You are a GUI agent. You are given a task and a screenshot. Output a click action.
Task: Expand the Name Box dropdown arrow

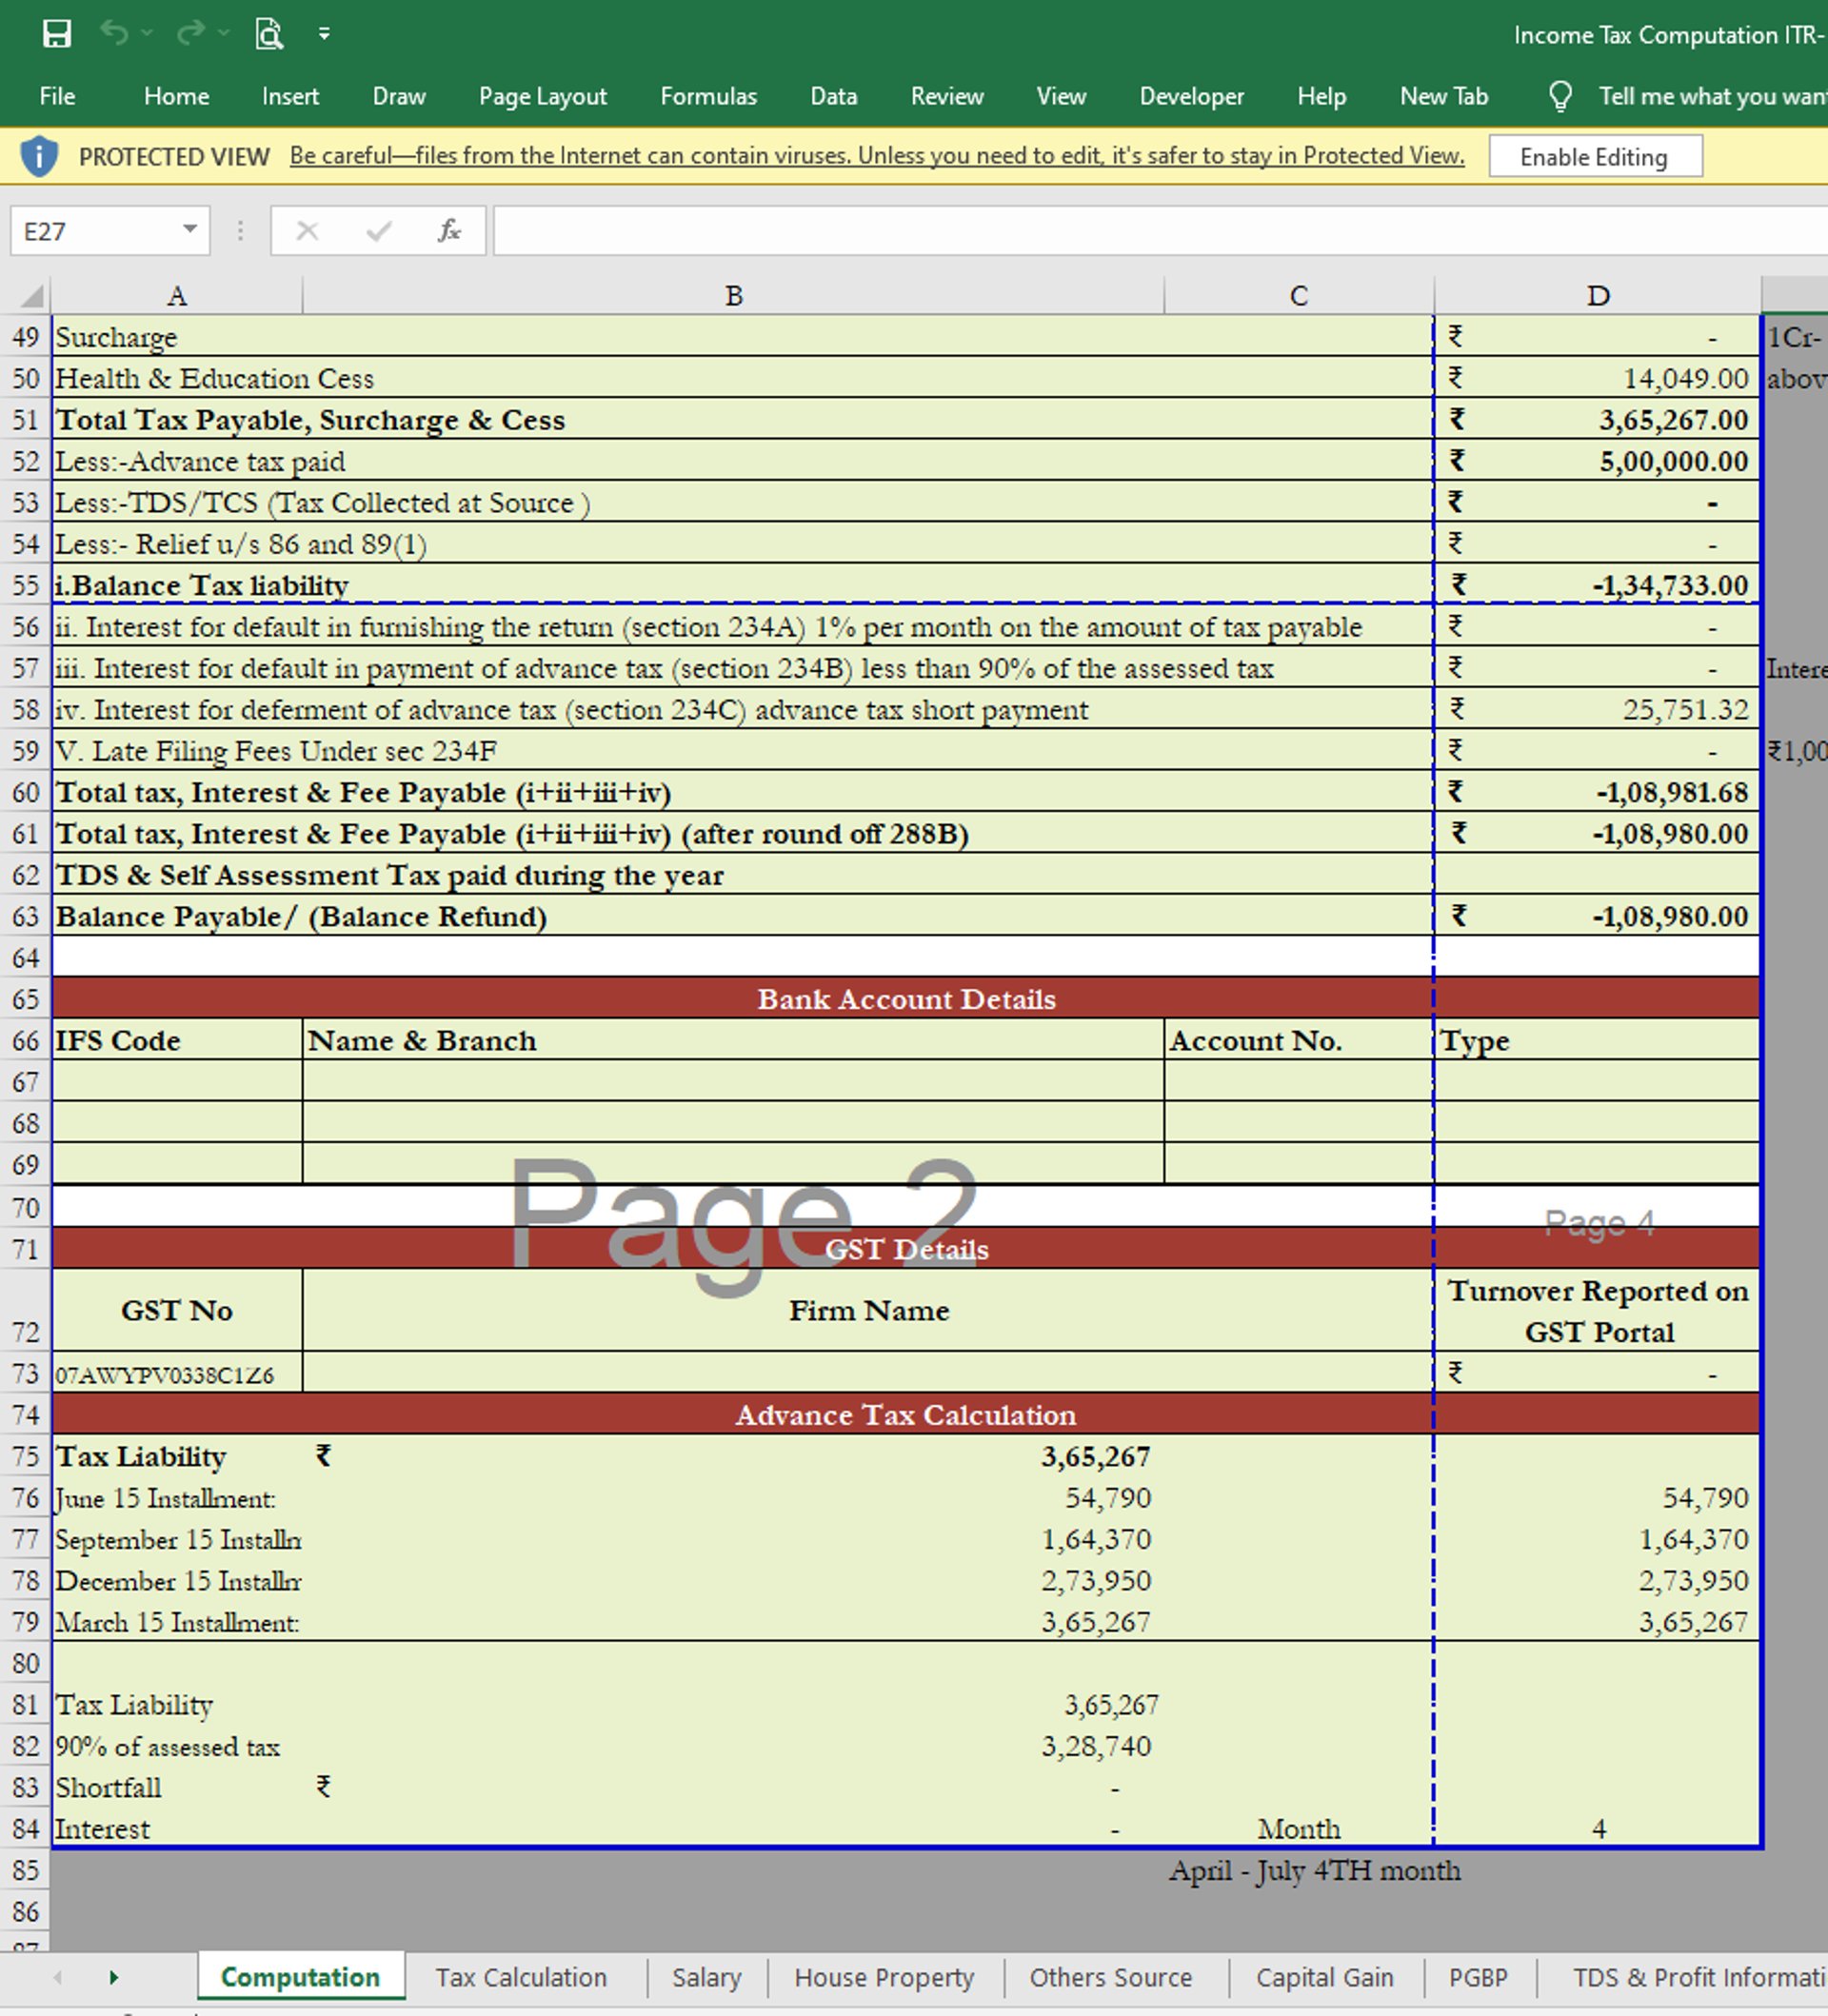(x=189, y=230)
